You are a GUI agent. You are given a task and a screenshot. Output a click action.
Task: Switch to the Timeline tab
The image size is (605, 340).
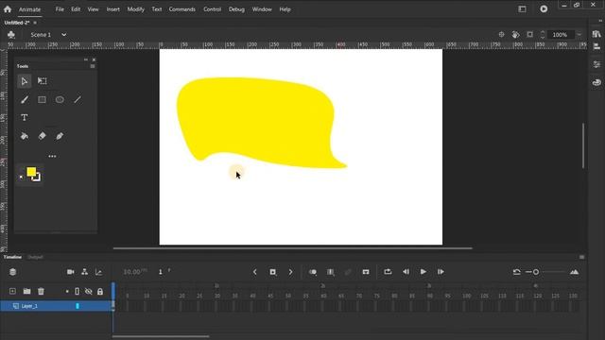pyautogui.click(x=12, y=257)
